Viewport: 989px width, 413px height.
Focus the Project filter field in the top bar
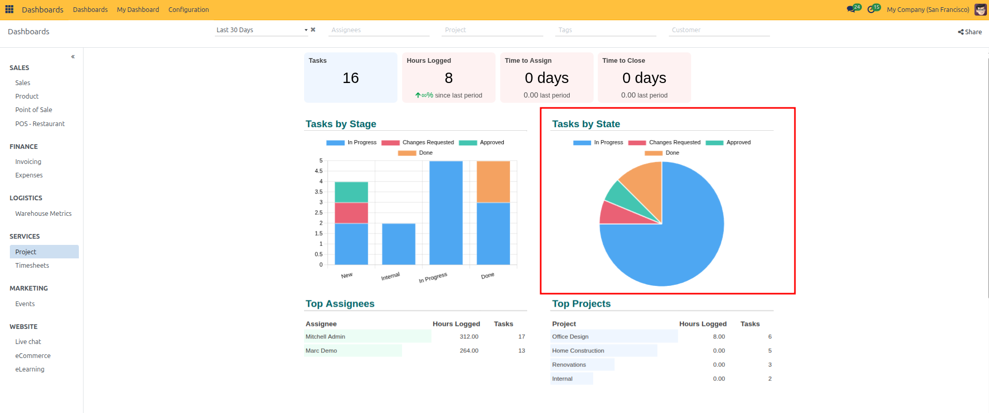(x=492, y=30)
